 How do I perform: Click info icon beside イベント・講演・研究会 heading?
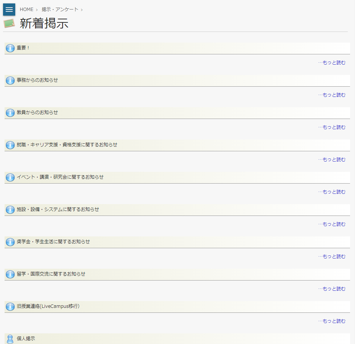tap(10, 177)
